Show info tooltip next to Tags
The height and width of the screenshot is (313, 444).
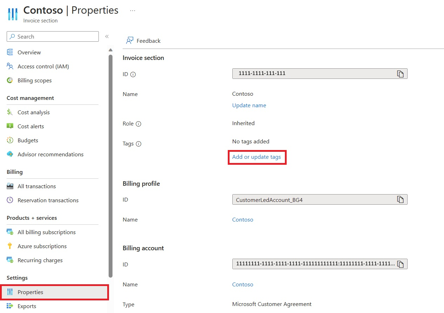138,144
